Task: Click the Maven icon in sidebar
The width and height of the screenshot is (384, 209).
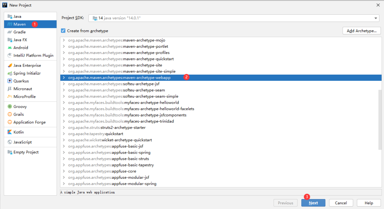Action: (x=10, y=24)
